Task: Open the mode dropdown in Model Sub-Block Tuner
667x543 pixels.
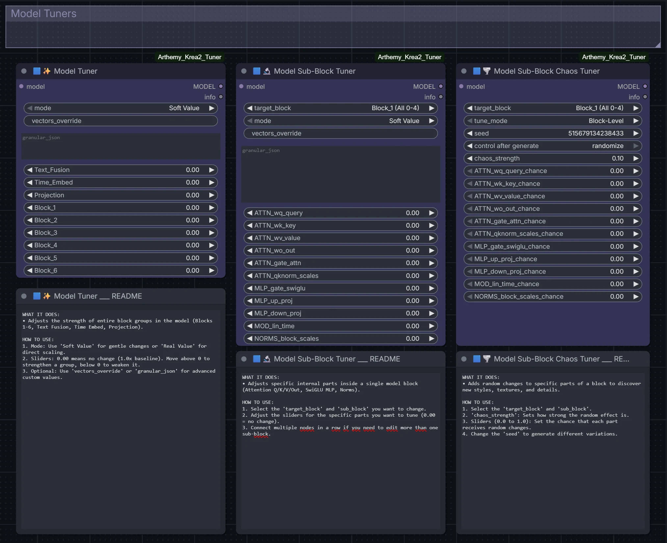Action: (341, 121)
